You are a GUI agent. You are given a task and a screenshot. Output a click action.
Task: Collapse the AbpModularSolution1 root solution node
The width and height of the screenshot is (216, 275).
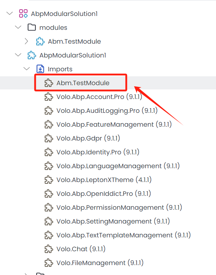click(x=10, y=14)
